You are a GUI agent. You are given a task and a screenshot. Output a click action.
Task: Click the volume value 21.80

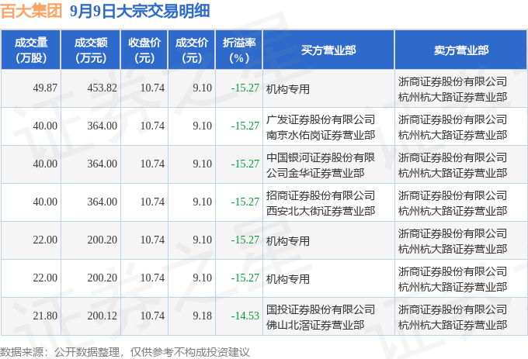click(x=45, y=316)
